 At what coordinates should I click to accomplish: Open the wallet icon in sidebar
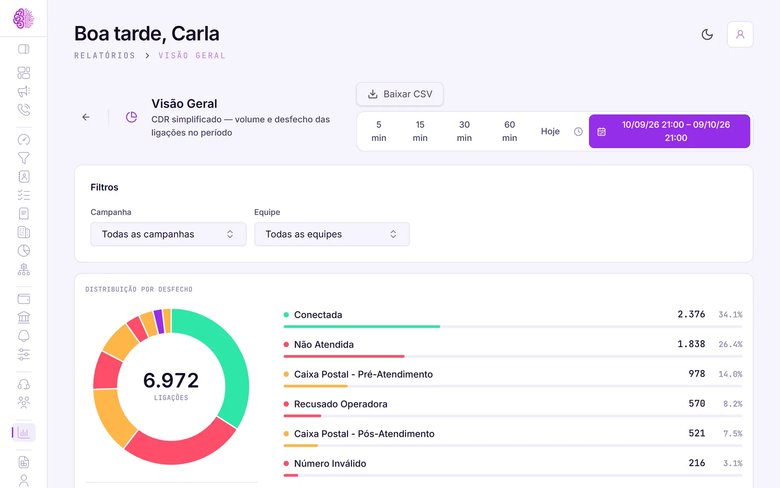pos(23,299)
